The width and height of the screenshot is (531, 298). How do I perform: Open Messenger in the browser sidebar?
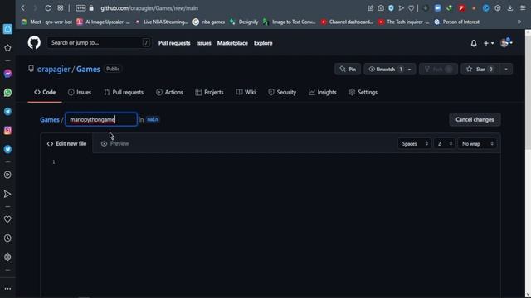(x=7, y=74)
